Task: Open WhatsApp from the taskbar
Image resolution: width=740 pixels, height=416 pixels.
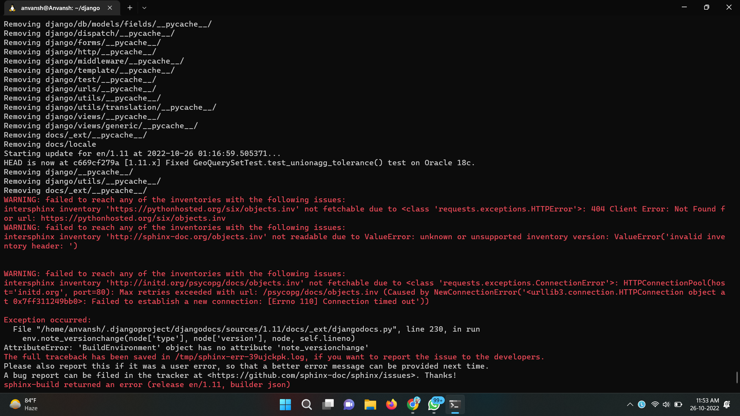Action: click(433, 404)
